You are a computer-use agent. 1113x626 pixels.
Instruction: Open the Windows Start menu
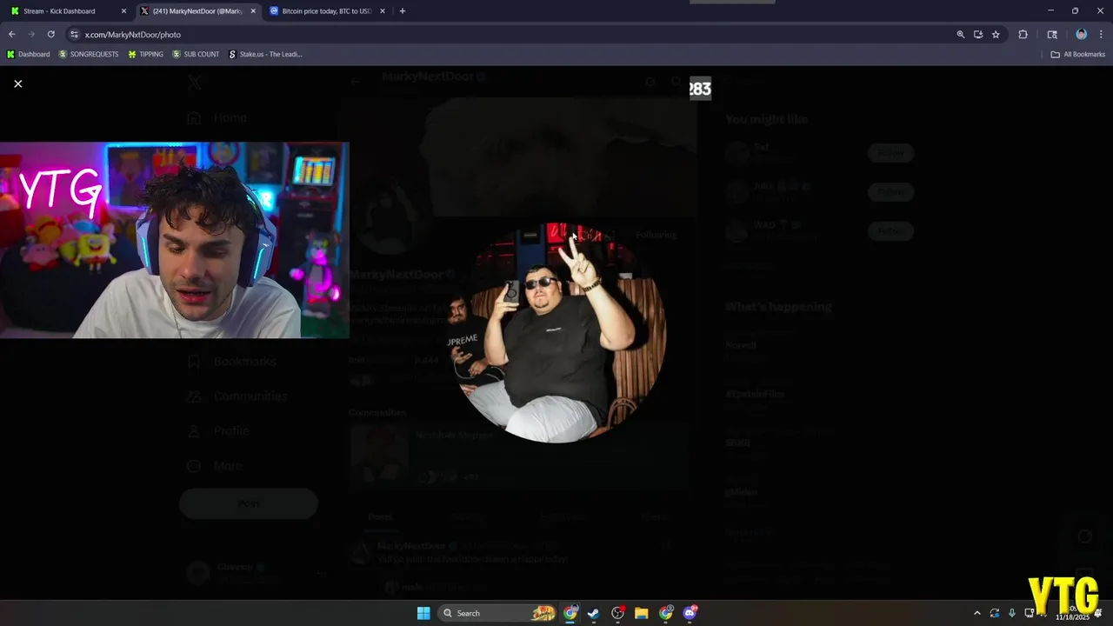tap(423, 613)
